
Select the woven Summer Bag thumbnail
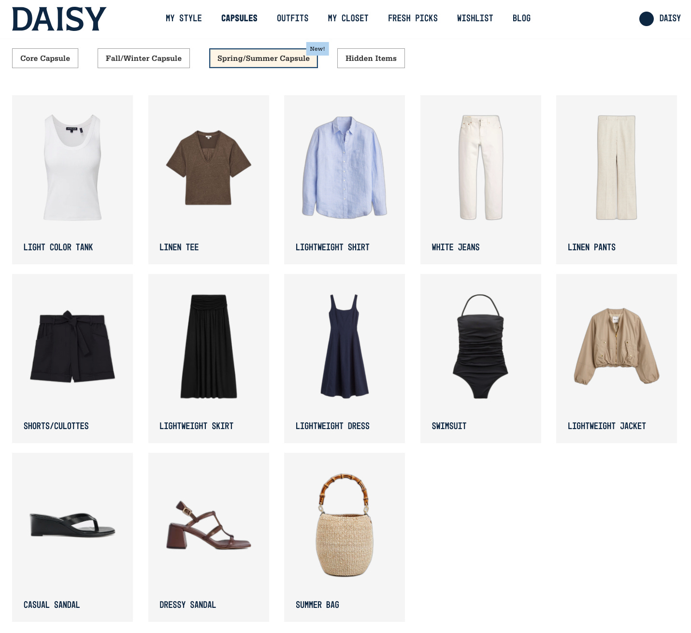(x=345, y=525)
